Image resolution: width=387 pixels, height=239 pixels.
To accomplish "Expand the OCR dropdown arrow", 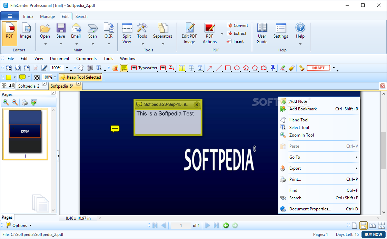I will point(109,44).
